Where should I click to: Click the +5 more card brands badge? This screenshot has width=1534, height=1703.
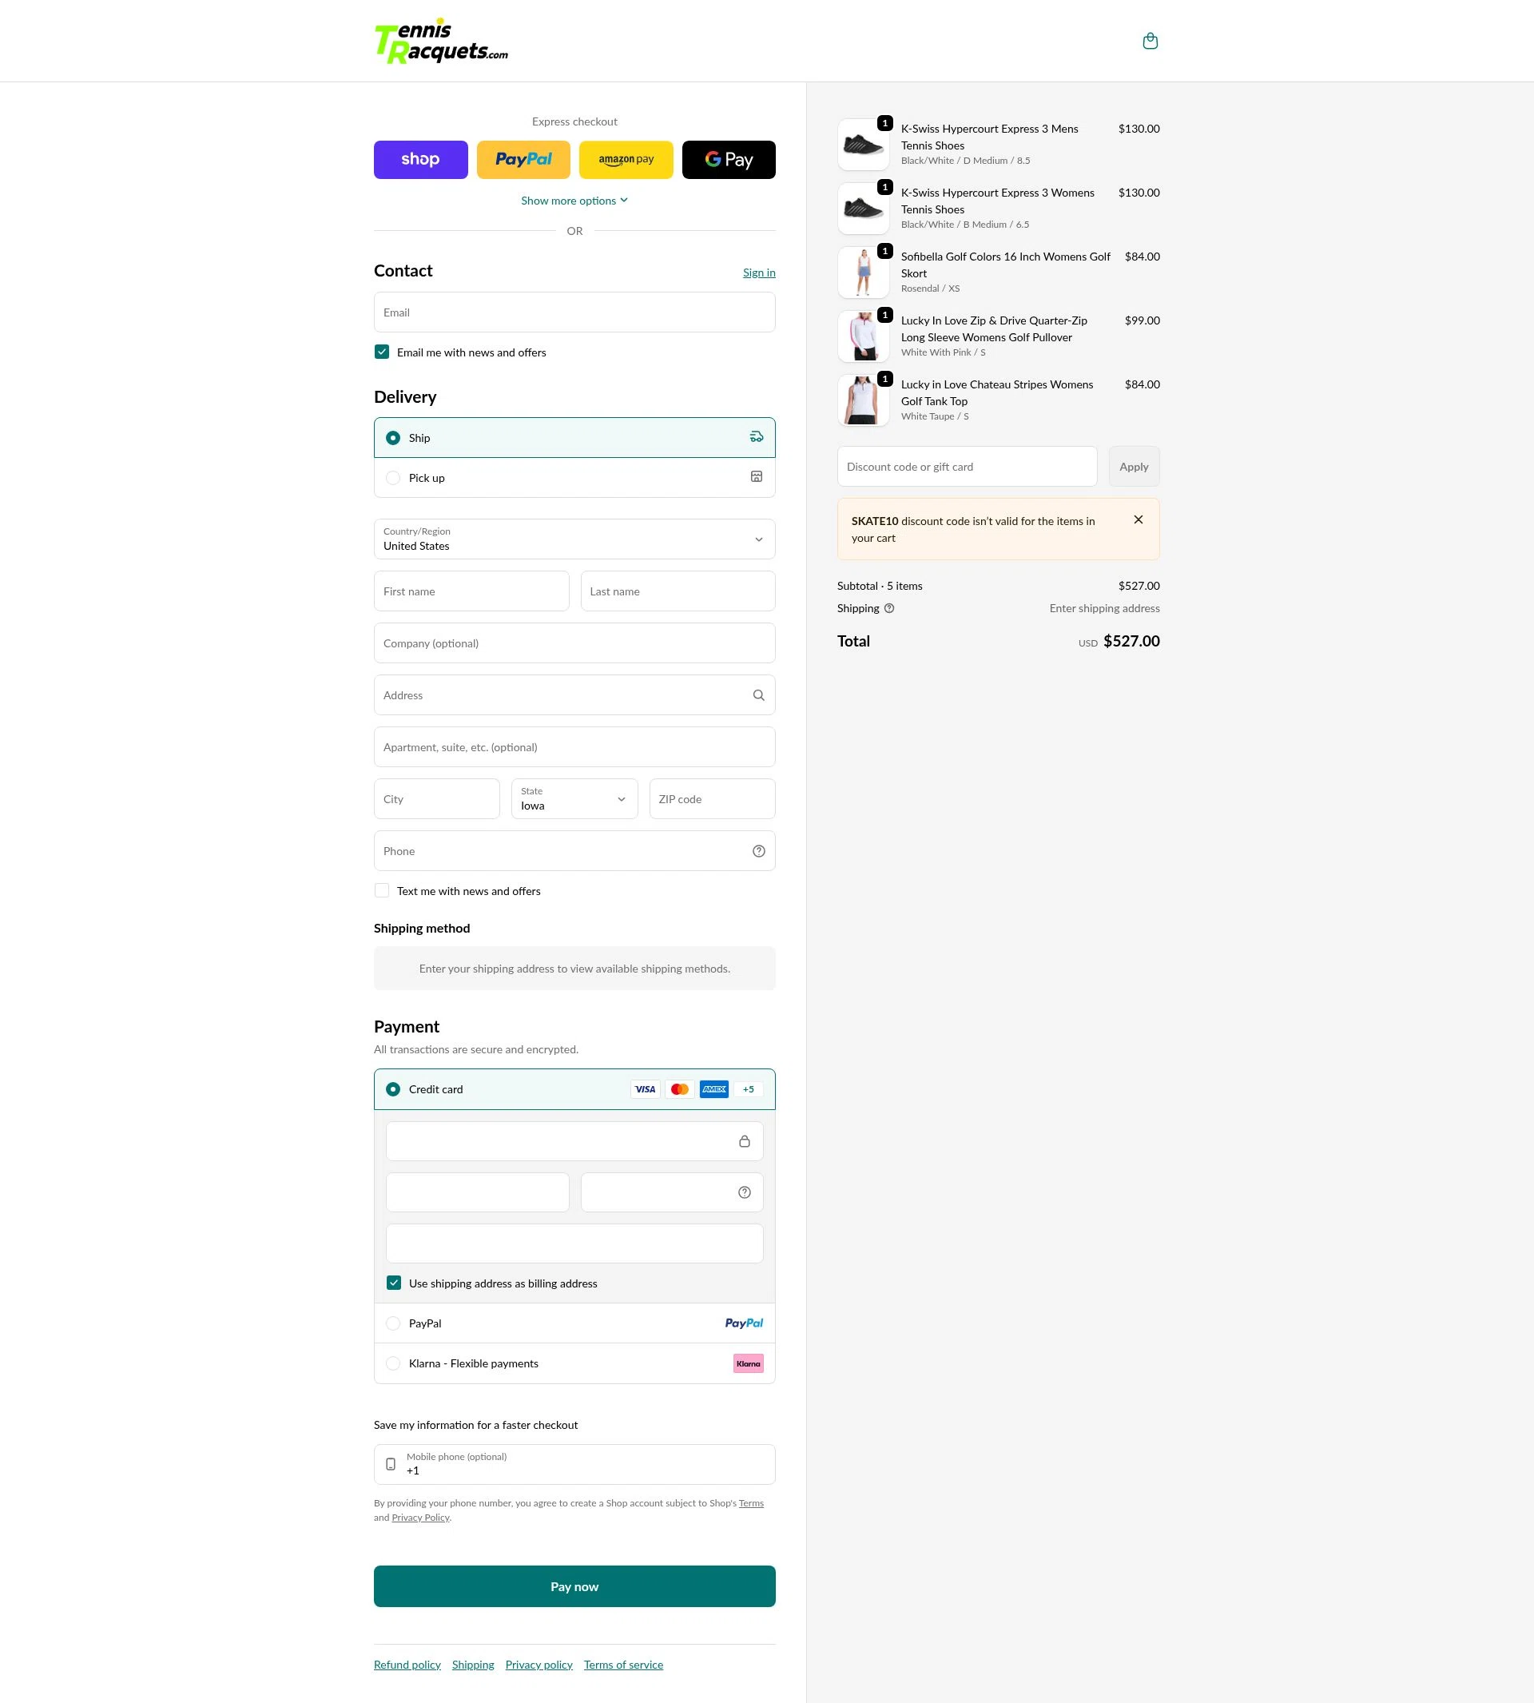pyautogui.click(x=749, y=1089)
